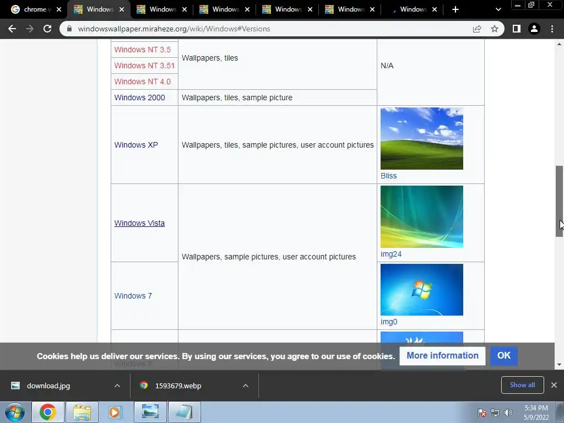The height and width of the screenshot is (423, 564).
Task: Click the img24 caption link
Action: [391, 254]
